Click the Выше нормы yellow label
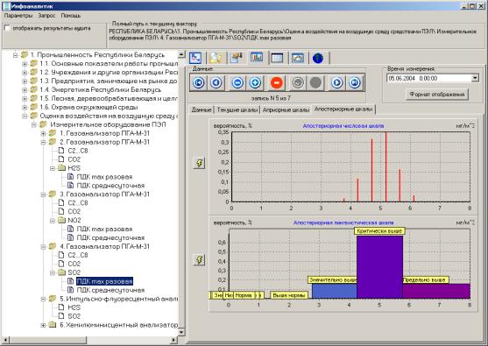This screenshot has width=488, height=346. click(289, 295)
